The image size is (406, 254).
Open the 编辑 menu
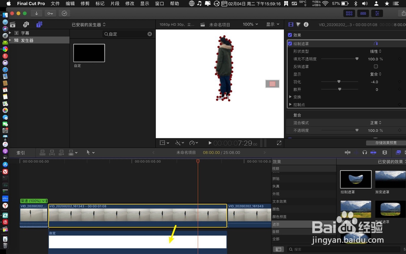[70, 3]
